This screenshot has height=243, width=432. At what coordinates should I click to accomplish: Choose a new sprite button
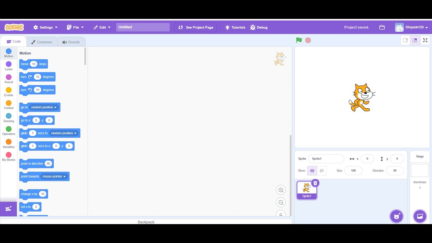[397, 216]
